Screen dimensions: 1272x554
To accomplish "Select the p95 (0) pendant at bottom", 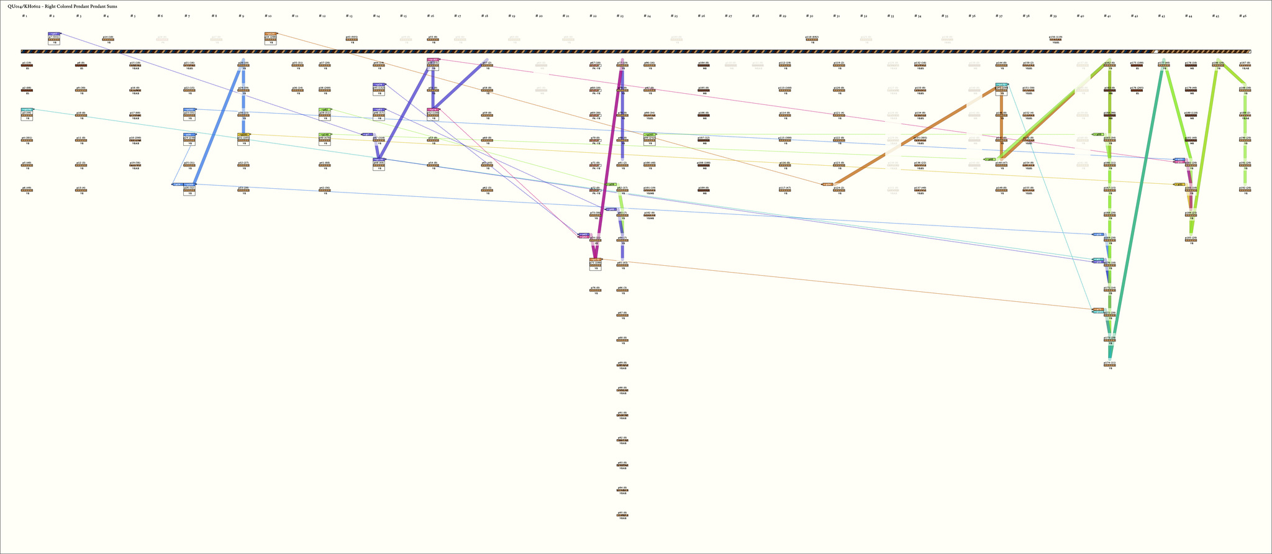I will pyautogui.click(x=622, y=515).
